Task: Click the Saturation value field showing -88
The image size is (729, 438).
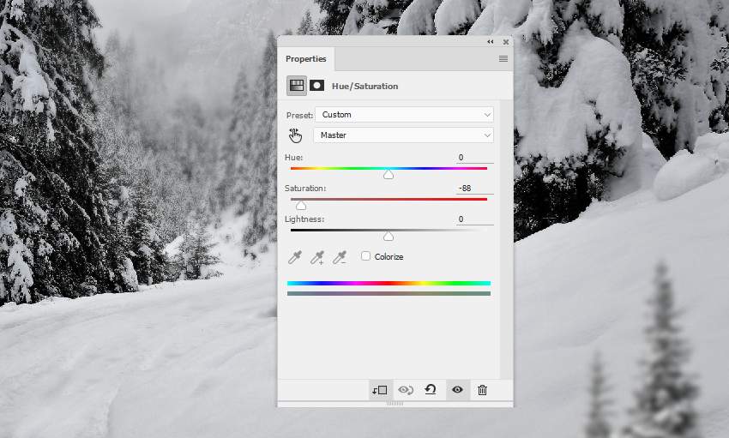Action: pyautogui.click(x=474, y=188)
